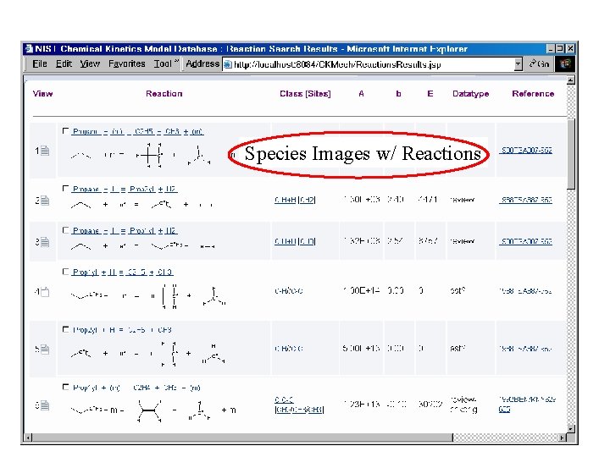
Task: Tick checkbox for row 6 Propyl reaction
Action: [65, 387]
